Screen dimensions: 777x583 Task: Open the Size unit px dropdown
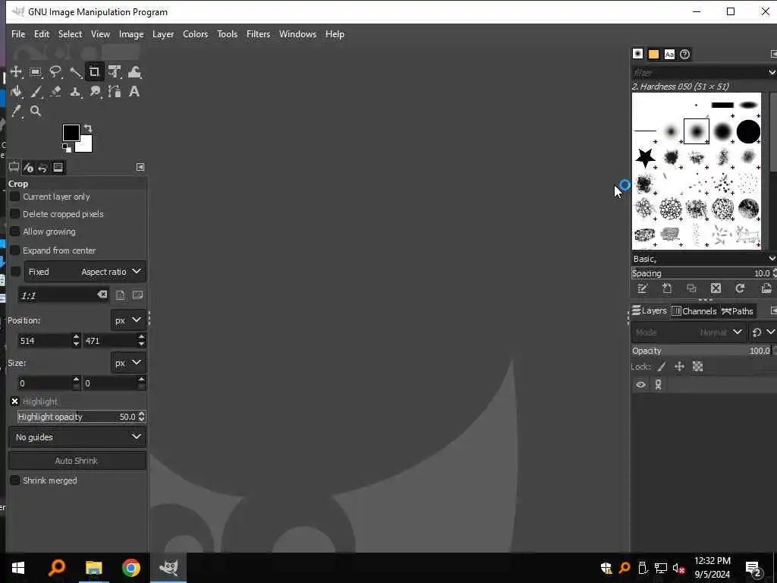pos(128,363)
